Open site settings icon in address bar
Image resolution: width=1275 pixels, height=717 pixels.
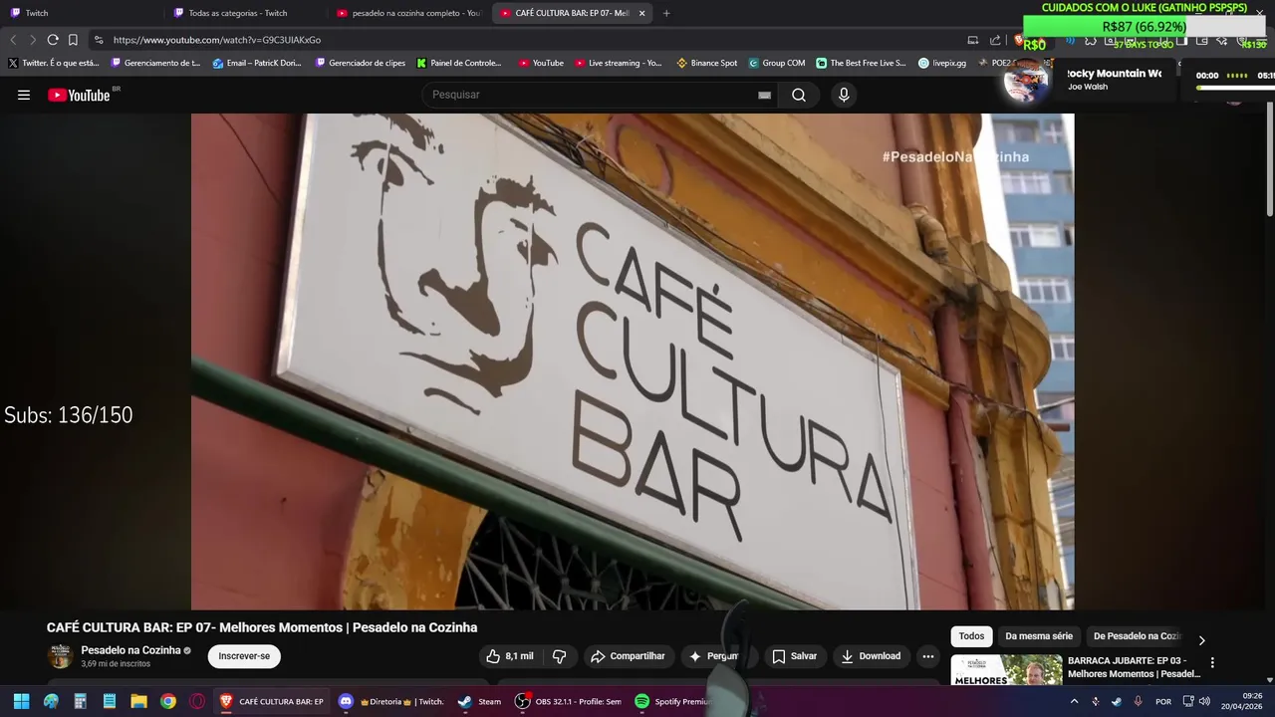point(98,40)
